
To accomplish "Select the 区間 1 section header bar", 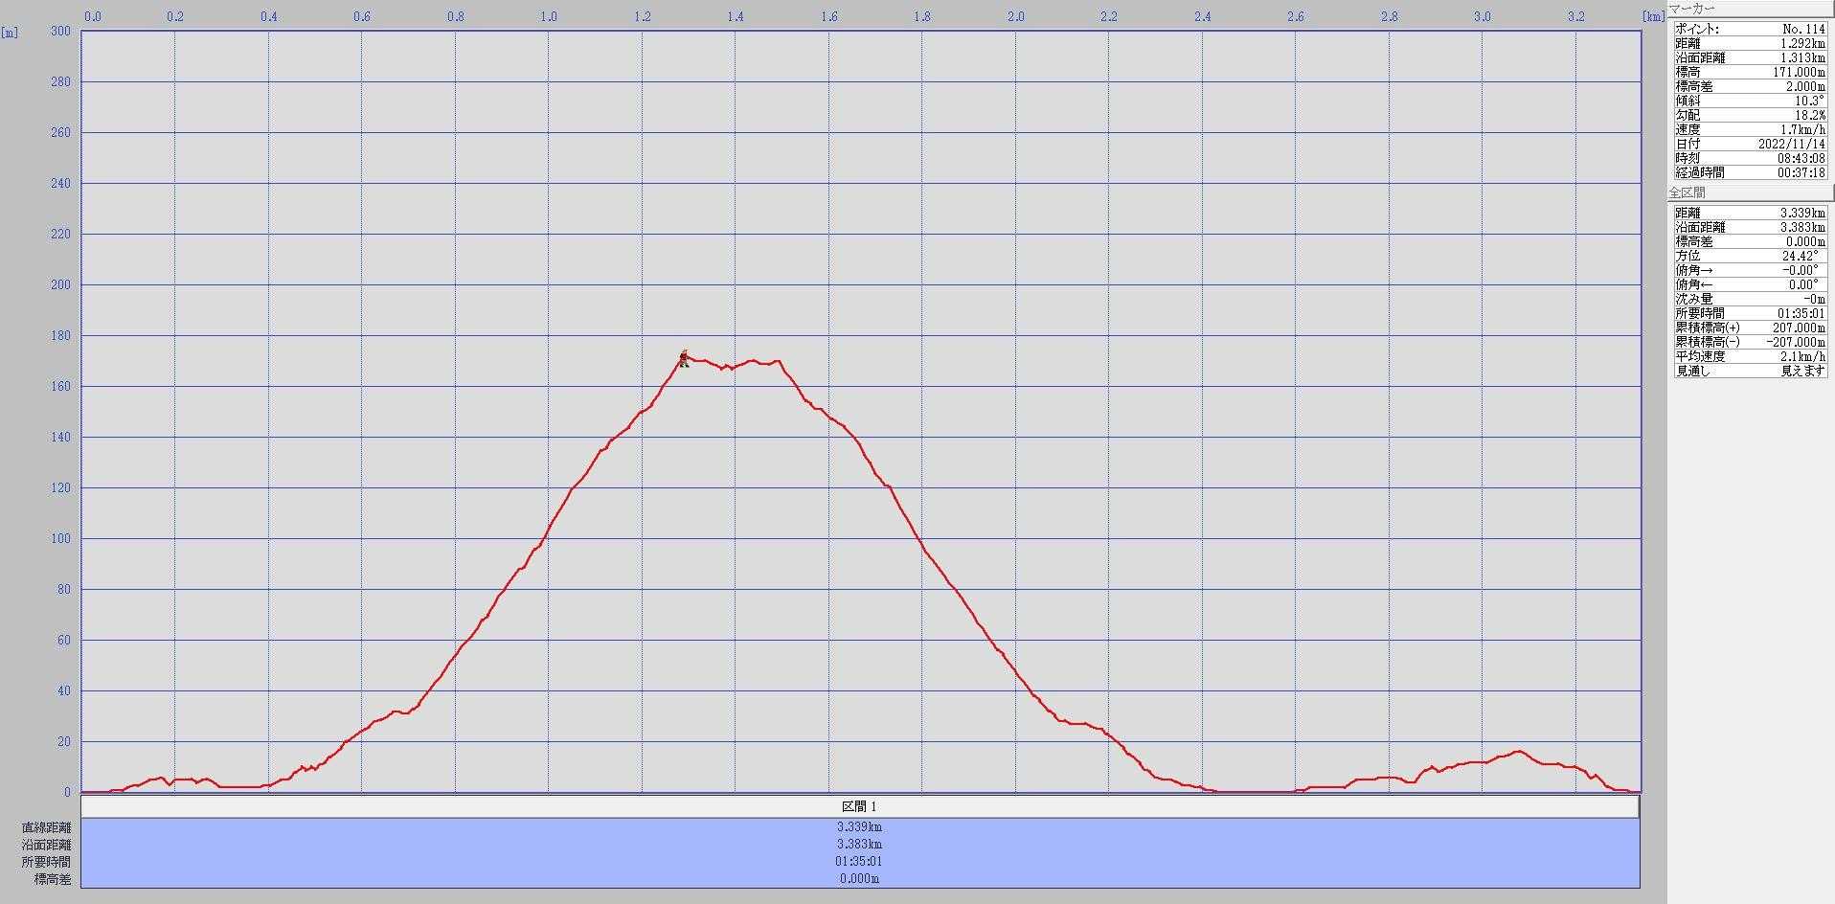I will (x=859, y=806).
